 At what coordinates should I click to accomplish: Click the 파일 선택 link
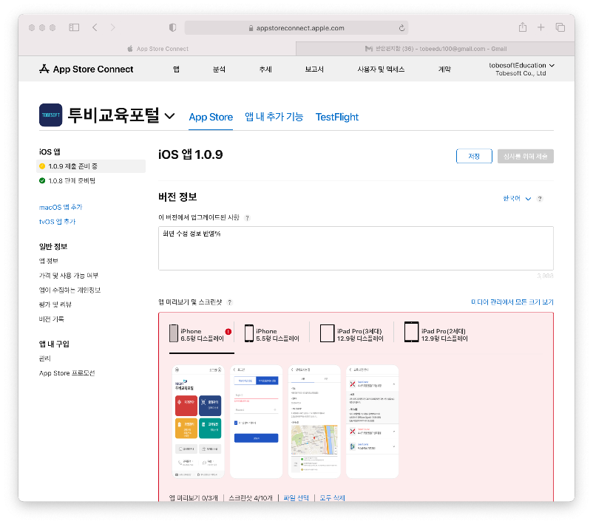pos(296,498)
